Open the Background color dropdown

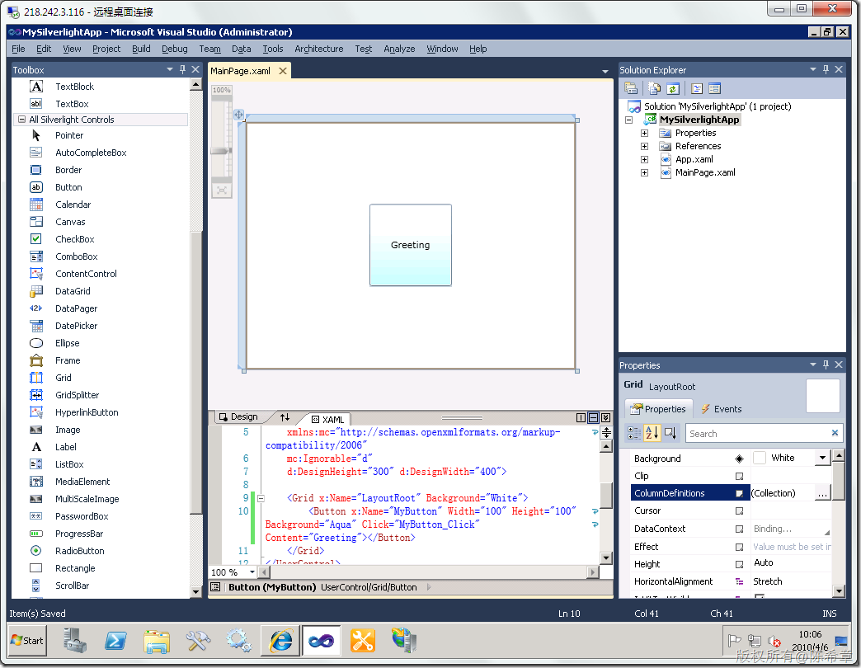coord(822,458)
